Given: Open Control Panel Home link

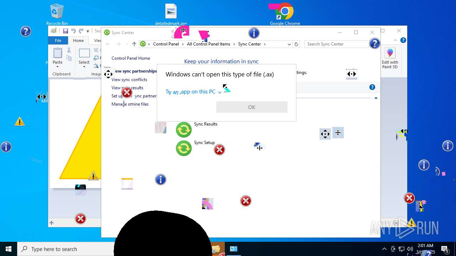Looking at the screenshot, I should (131, 58).
